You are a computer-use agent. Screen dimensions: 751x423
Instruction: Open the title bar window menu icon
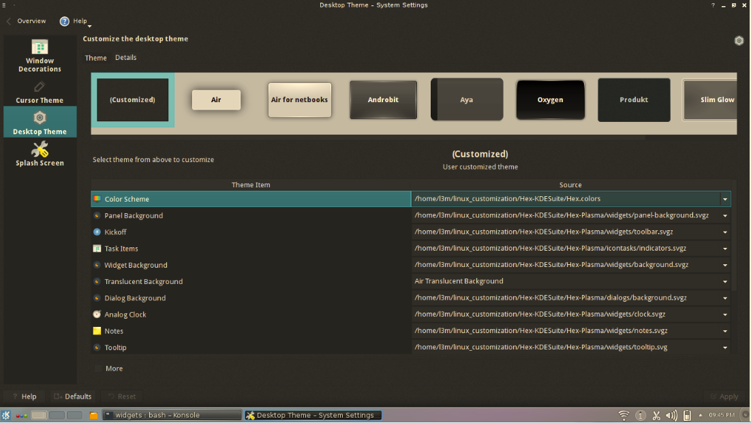tap(4, 5)
